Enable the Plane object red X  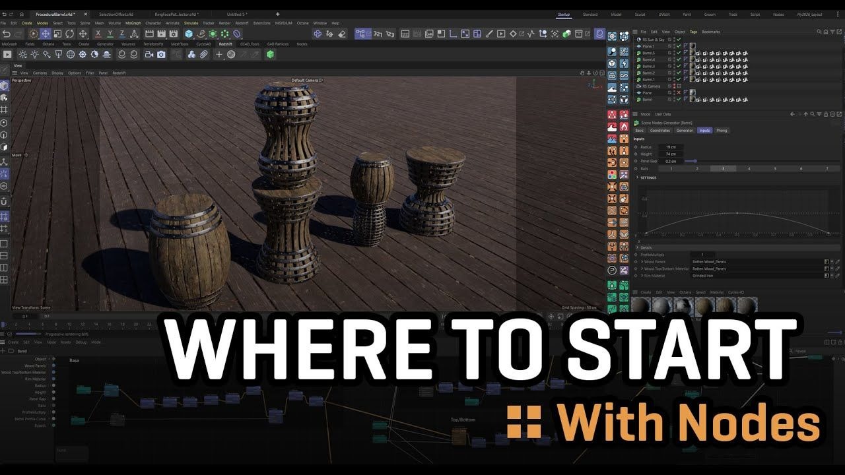coord(679,92)
